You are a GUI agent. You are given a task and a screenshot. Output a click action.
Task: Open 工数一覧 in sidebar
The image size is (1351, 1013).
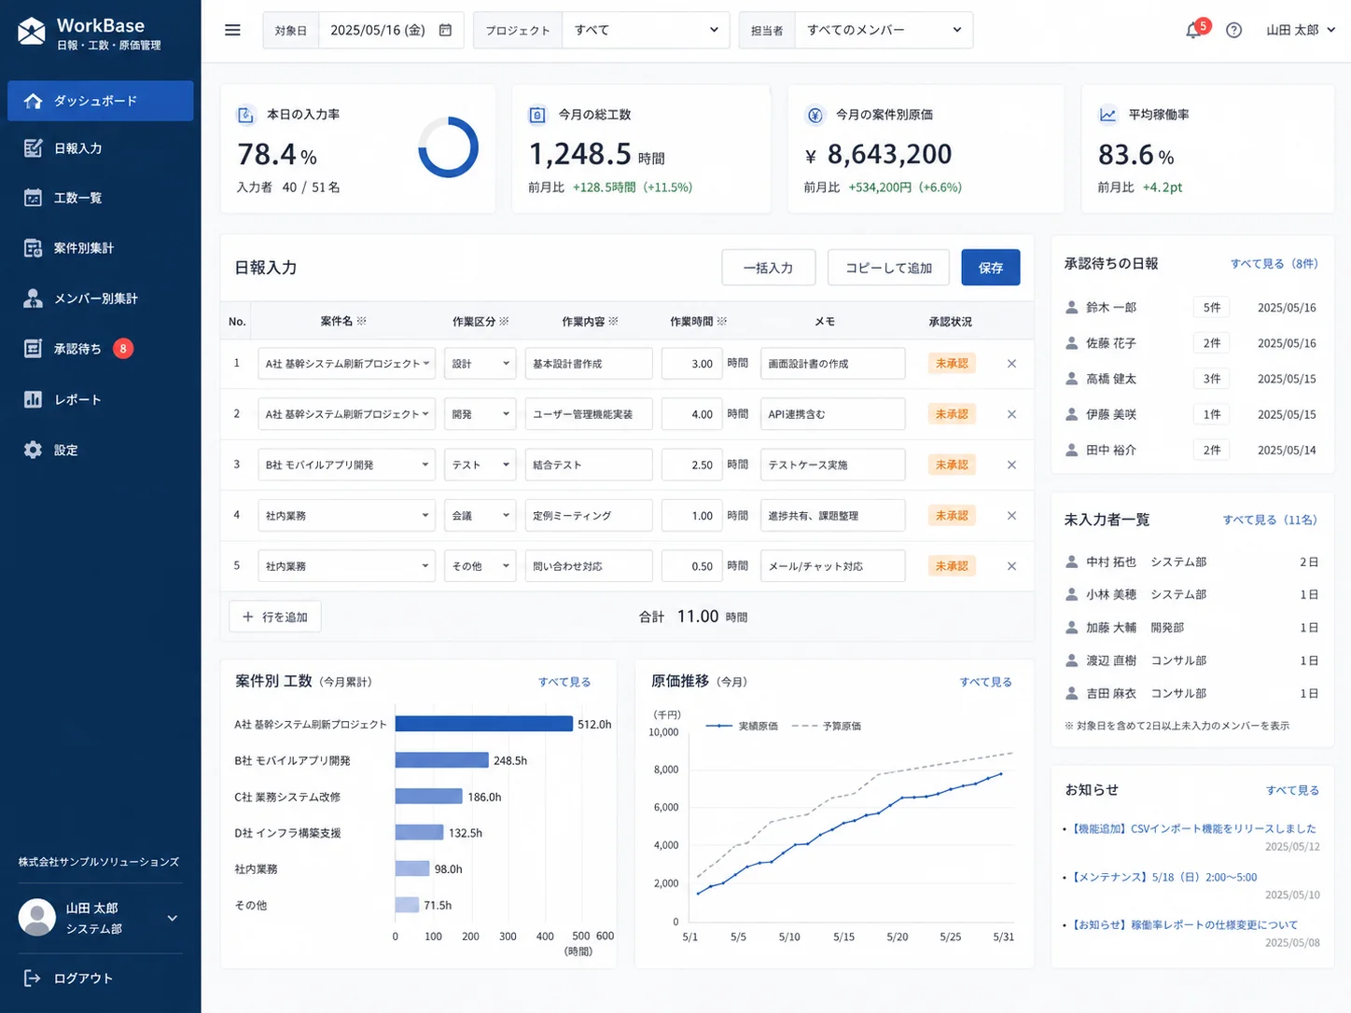(101, 198)
